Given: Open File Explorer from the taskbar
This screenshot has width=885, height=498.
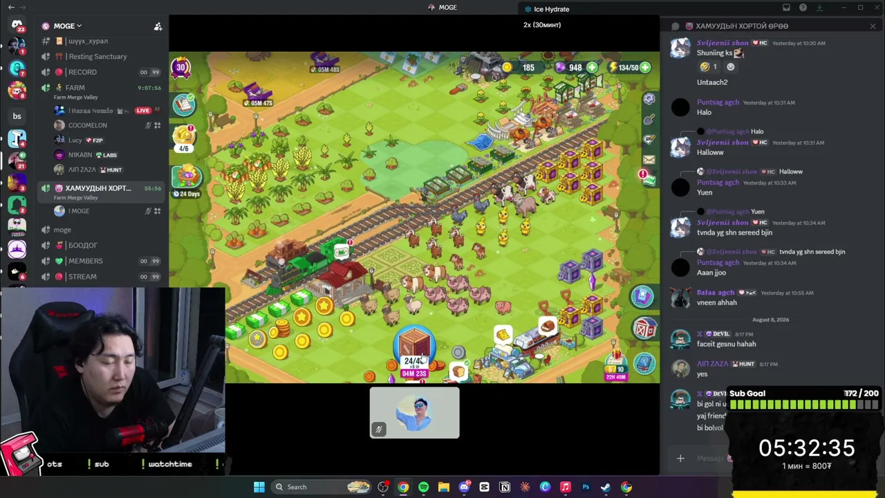Looking at the screenshot, I should point(443,487).
